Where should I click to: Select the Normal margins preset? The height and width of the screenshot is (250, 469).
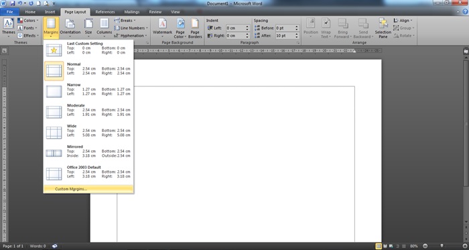(x=88, y=70)
